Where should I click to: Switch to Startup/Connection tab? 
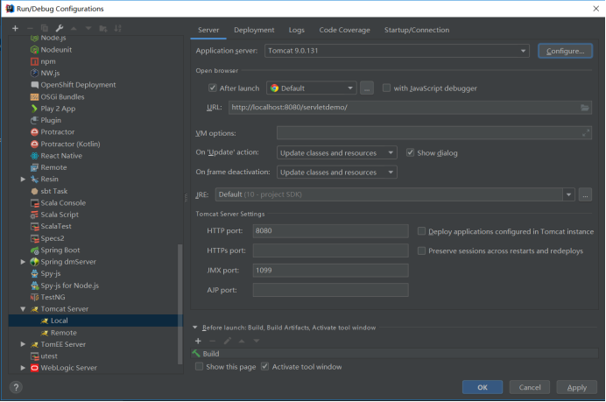(417, 30)
